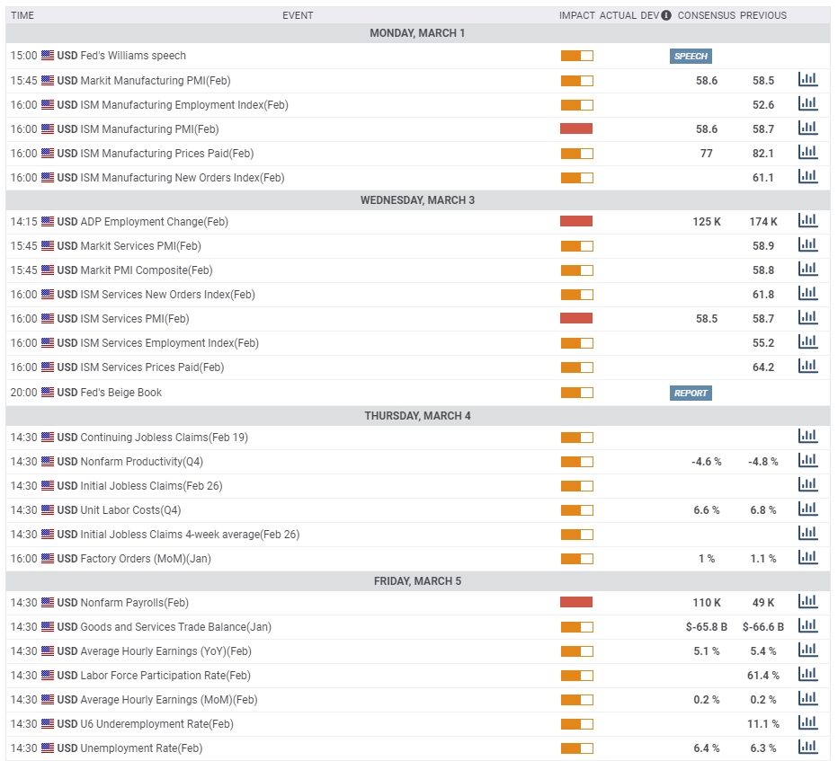The height and width of the screenshot is (761, 838).
Task: Open chart icon for Markit Manufacturing PMI row
Action: coord(807,80)
